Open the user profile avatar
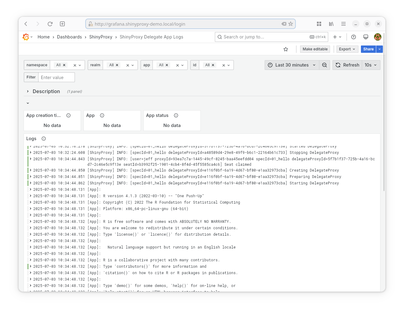Image resolution: width=404 pixels, height=312 pixels. (378, 37)
